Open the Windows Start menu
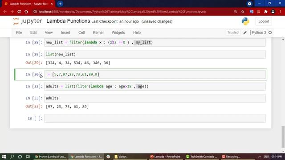 tap(4, 156)
